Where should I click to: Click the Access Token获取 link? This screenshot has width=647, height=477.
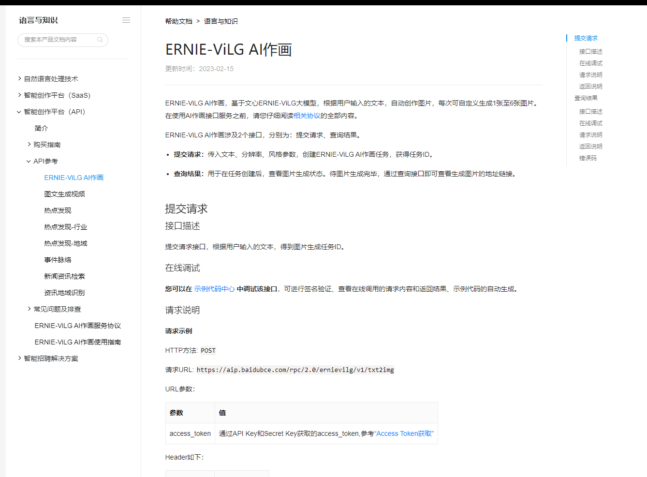click(x=404, y=433)
